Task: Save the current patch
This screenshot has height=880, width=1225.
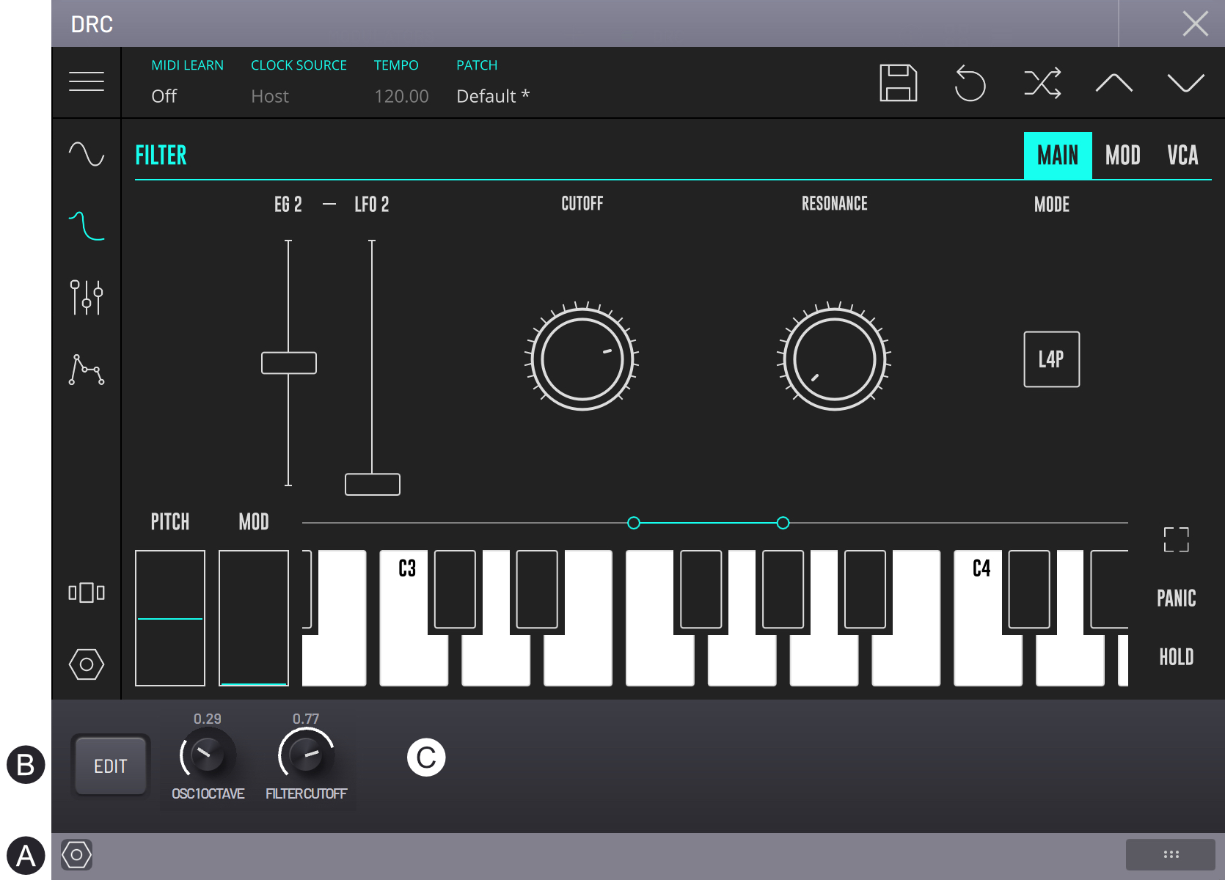Action: pyautogui.click(x=899, y=83)
